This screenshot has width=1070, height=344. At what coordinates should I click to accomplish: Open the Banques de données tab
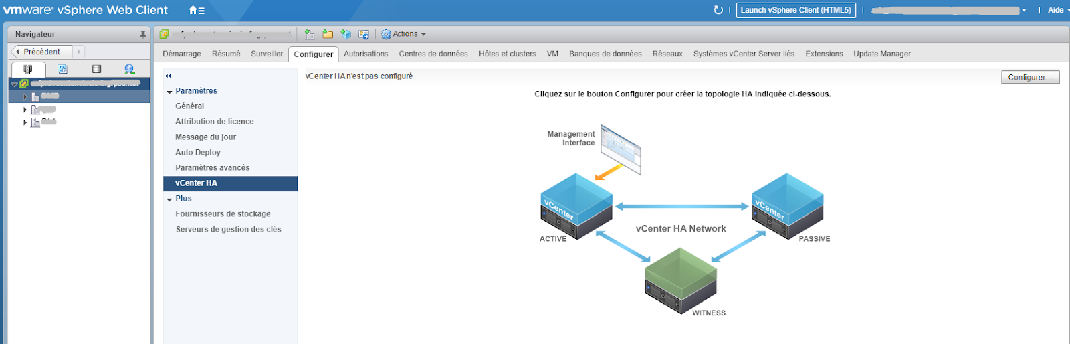(605, 54)
